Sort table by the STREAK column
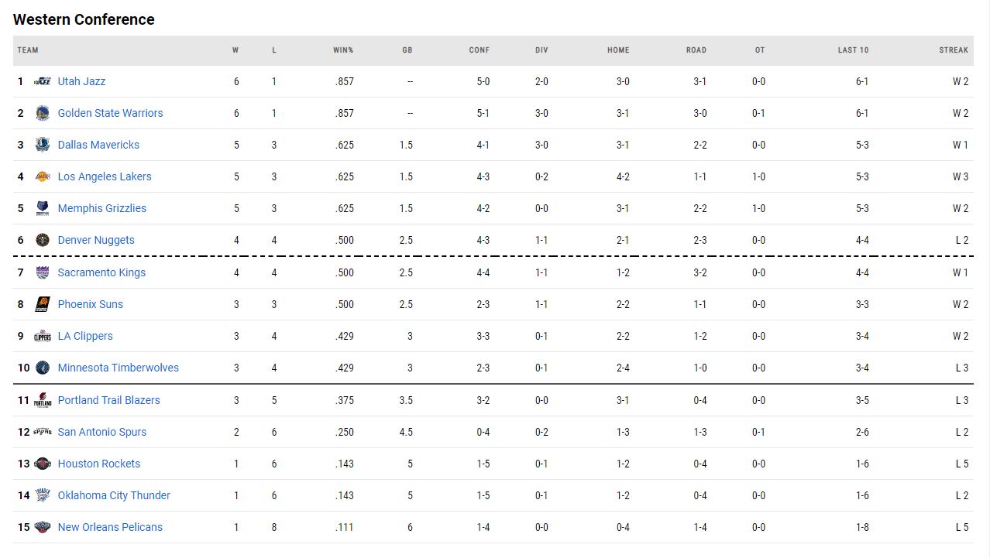Image resolution: width=990 pixels, height=558 pixels. pyautogui.click(x=954, y=50)
